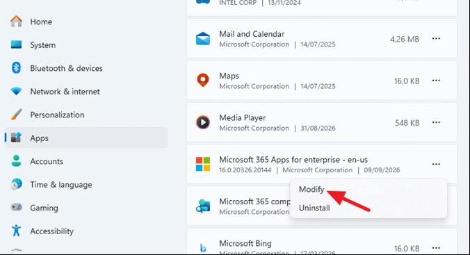Select the Mail and Calendar envelope icon
Viewport: 470px width, 255px height.
[203, 39]
